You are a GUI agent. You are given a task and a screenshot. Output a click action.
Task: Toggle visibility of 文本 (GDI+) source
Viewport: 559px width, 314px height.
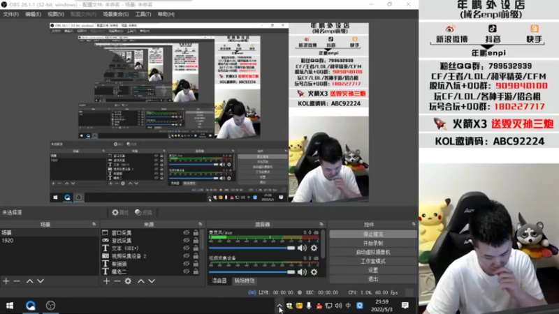(x=186, y=248)
